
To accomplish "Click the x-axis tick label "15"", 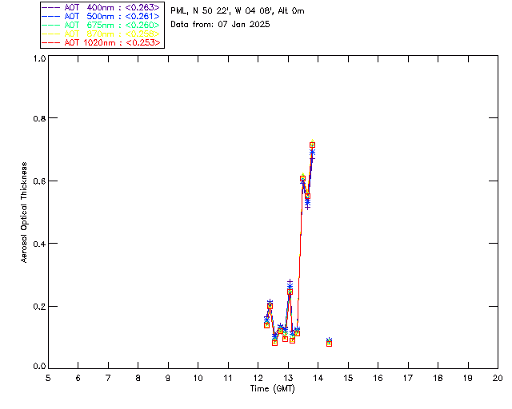I will tap(348, 378).
